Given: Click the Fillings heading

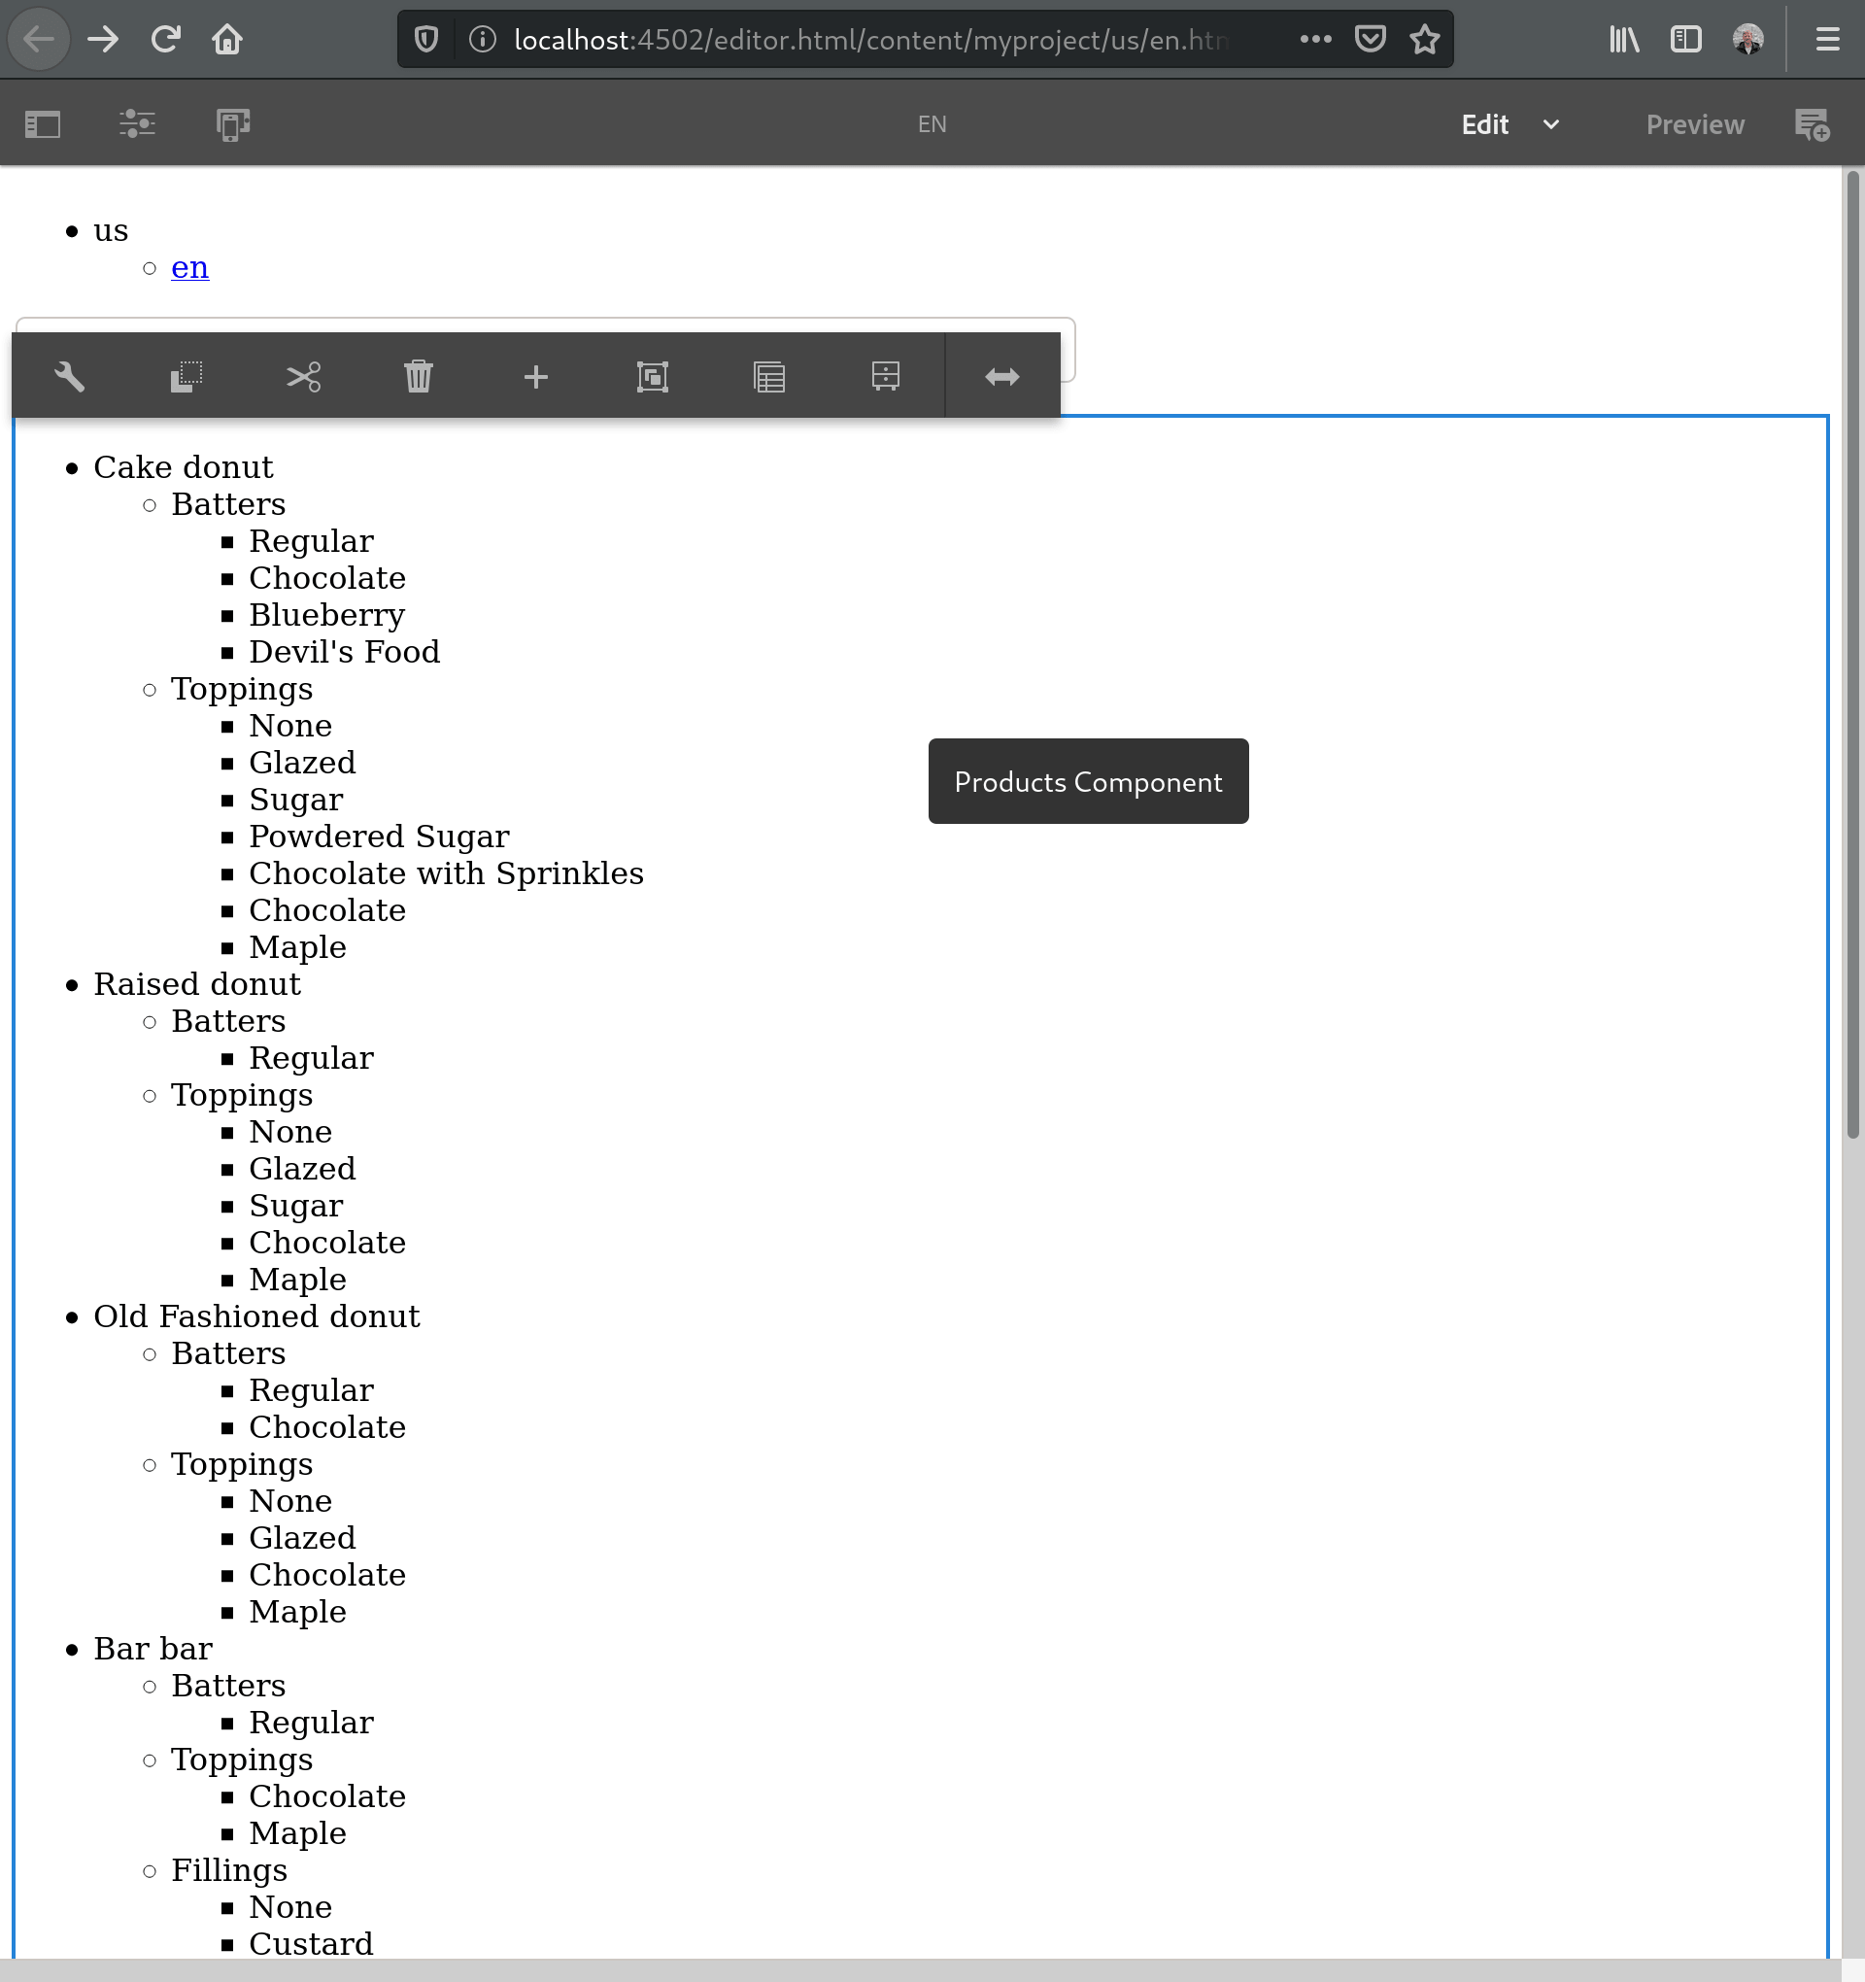Looking at the screenshot, I should [229, 1870].
